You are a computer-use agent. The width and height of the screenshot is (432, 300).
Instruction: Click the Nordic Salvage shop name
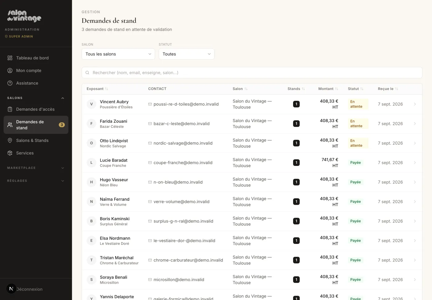(x=113, y=146)
